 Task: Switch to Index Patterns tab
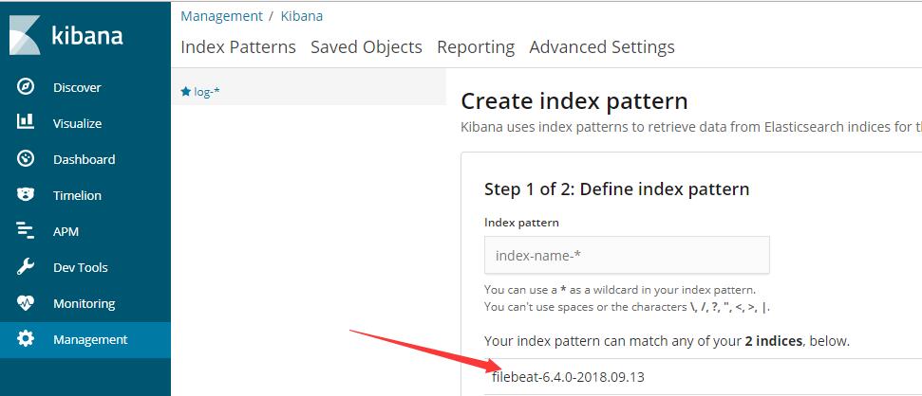pos(238,47)
